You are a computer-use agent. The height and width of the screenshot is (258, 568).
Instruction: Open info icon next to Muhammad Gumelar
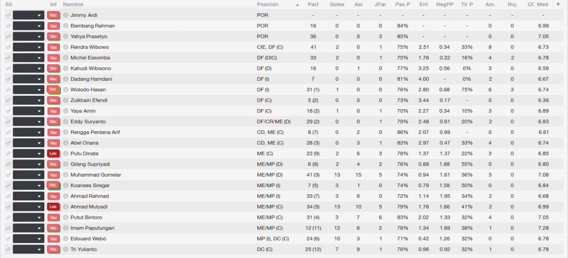65,175
